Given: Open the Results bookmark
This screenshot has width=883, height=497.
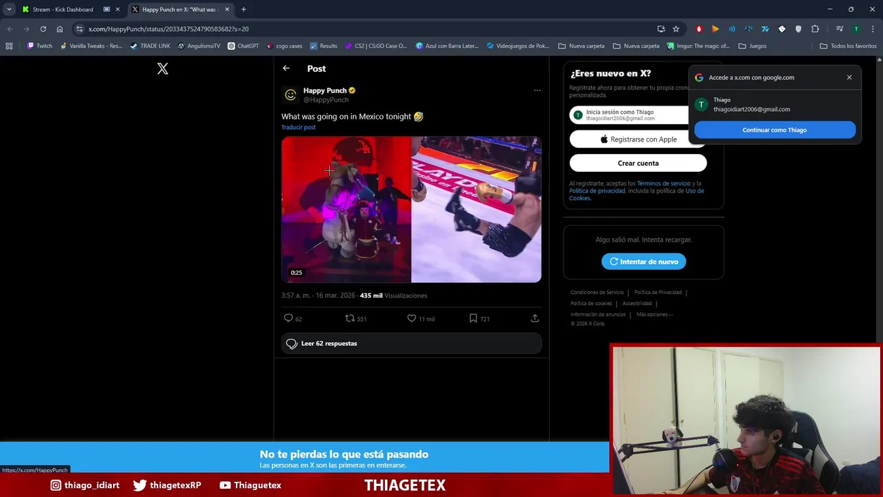Looking at the screenshot, I should click(x=324, y=46).
